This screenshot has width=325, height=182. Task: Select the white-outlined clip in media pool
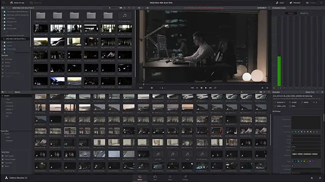point(70,130)
